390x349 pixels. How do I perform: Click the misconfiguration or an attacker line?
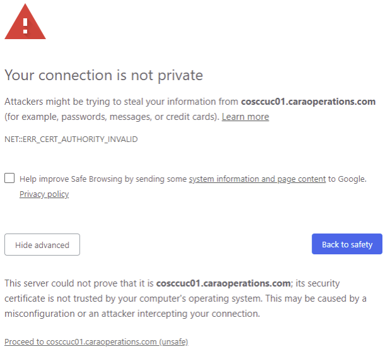[x=132, y=314]
